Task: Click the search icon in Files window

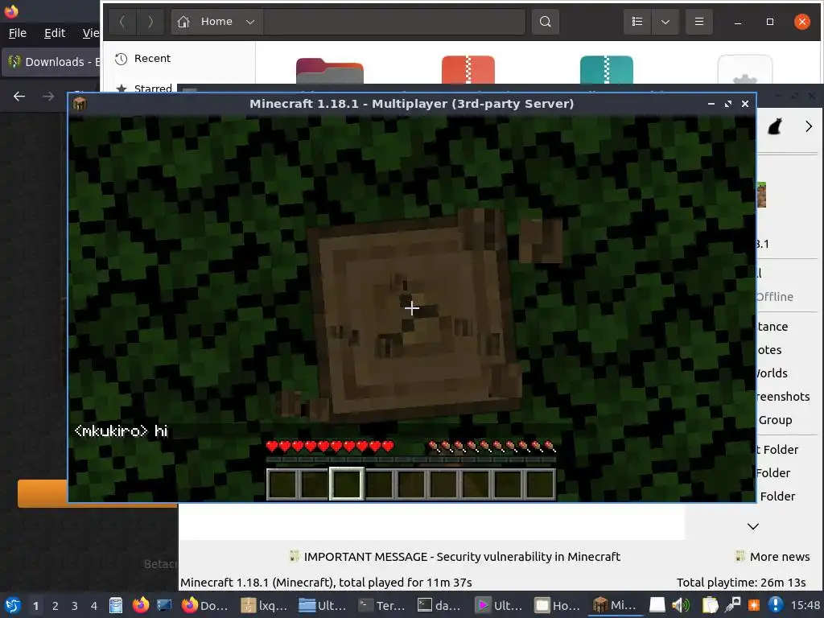Action: click(x=545, y=22)
